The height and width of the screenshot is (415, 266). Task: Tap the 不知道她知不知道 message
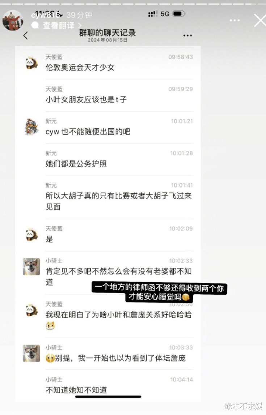pyautogui.click(x=76, y=390)
